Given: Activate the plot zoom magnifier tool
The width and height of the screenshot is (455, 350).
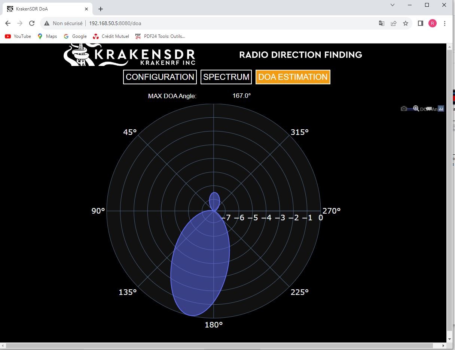Looking at the screenshot, I should coord(416,109).
